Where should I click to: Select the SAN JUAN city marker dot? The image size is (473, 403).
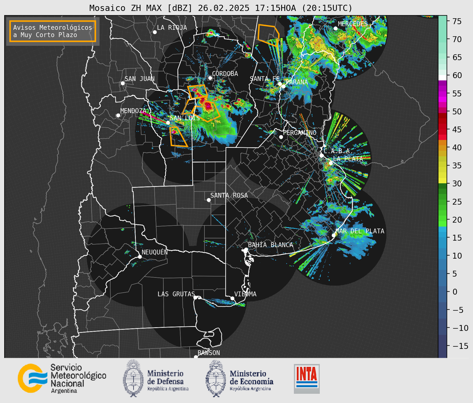pyautogui.click(x=123, y=83)
